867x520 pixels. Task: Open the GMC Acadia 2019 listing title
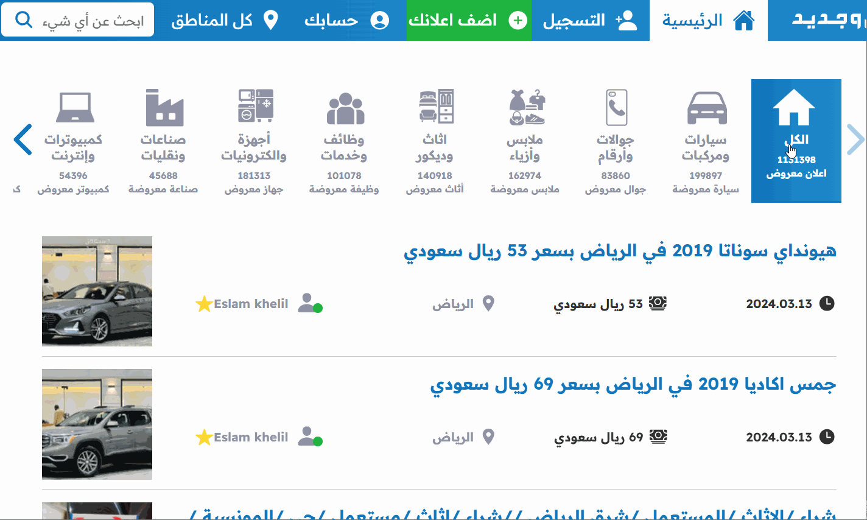click(x=633, y=384)
